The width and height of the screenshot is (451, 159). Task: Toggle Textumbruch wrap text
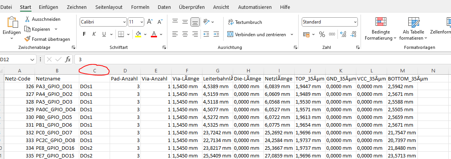(245, 22)
